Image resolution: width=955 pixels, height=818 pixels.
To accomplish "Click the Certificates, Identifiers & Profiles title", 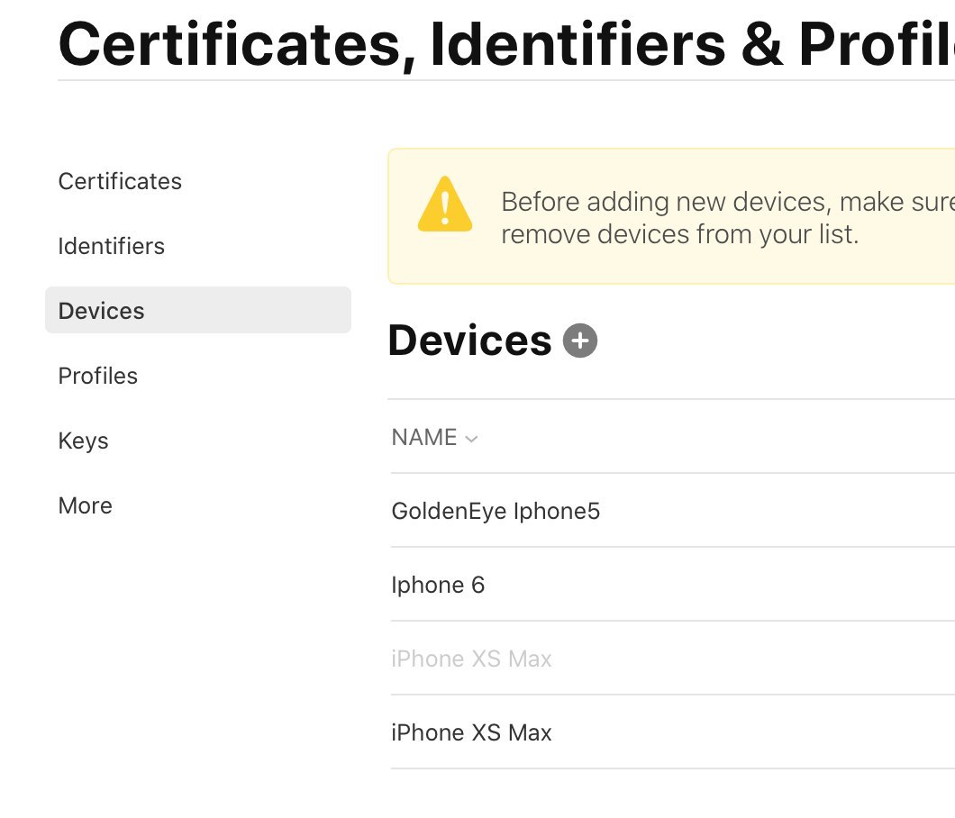I will [x=506, y=44].
